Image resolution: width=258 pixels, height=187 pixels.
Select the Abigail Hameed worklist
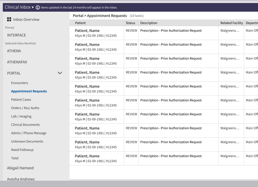[20, 168]
